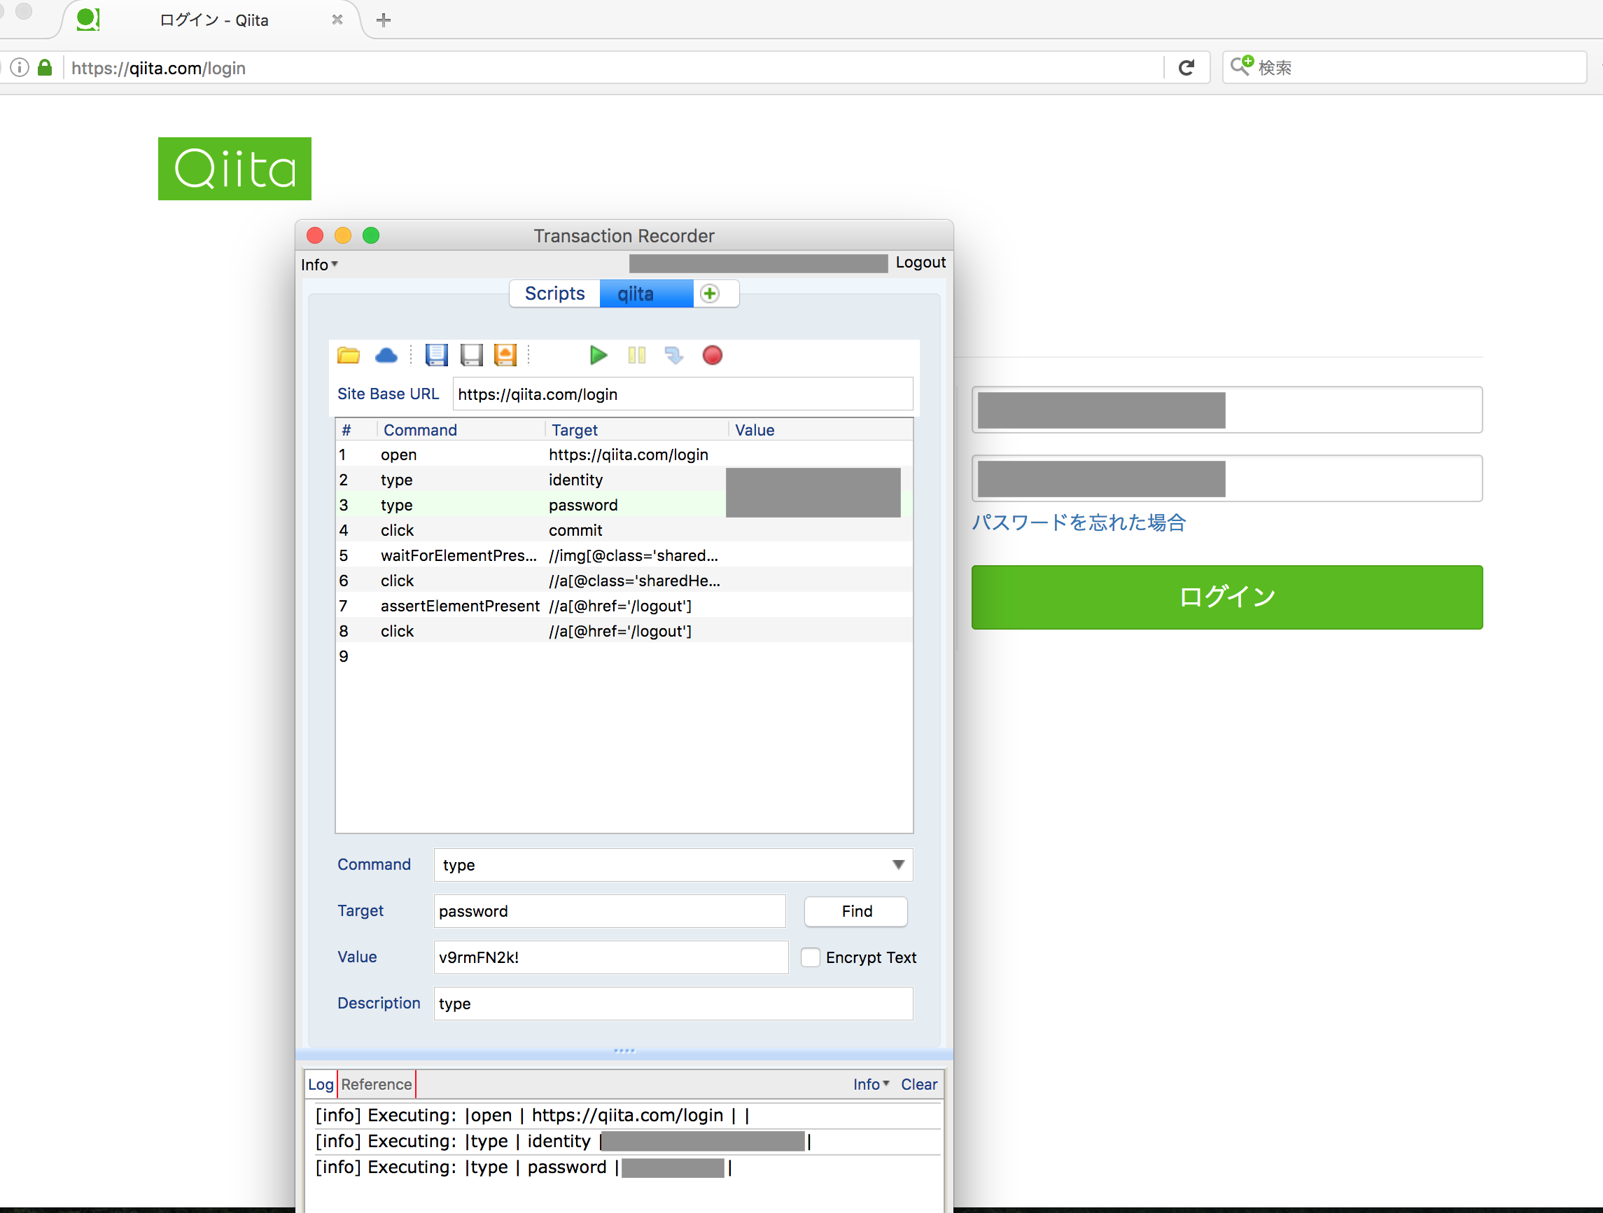
Task: Reload the browser page
Action: coord(1186,68)
